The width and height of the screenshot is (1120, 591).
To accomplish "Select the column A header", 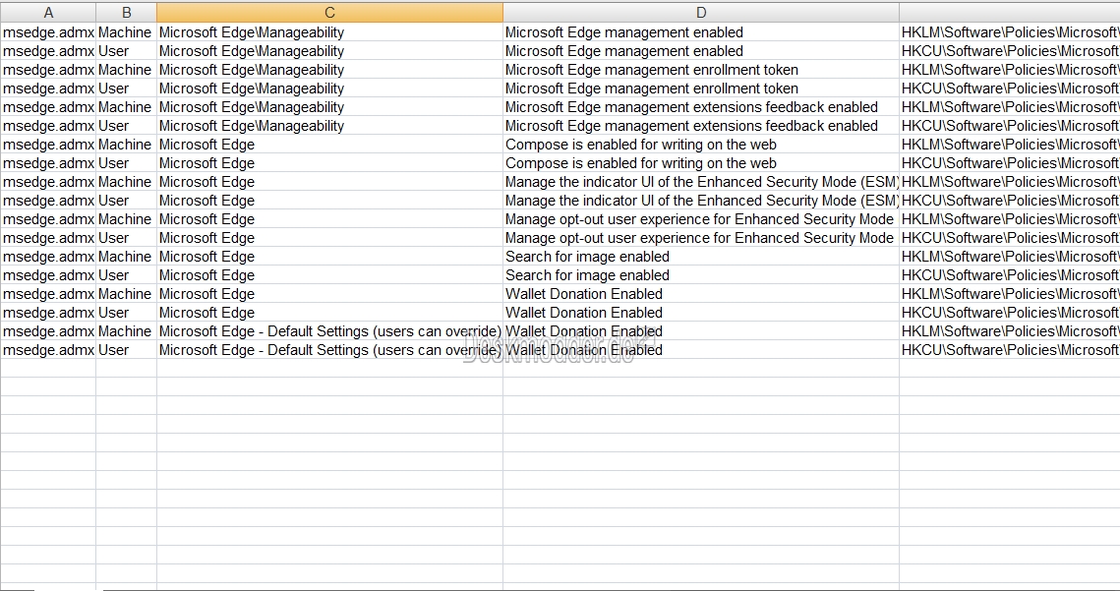I will coord(48,12).
